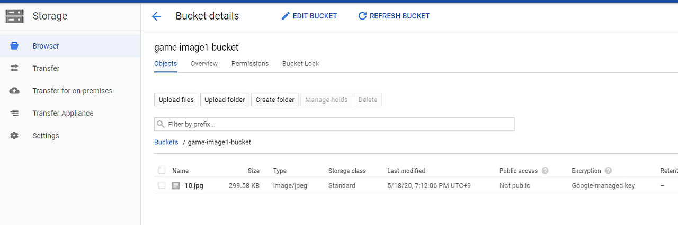Click the file icon beside 10.jpg

176,185
